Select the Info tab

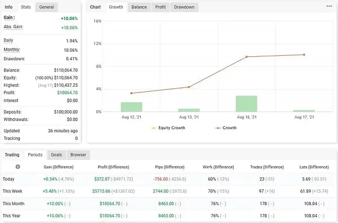pyautogui.click(x=8, y=7)
